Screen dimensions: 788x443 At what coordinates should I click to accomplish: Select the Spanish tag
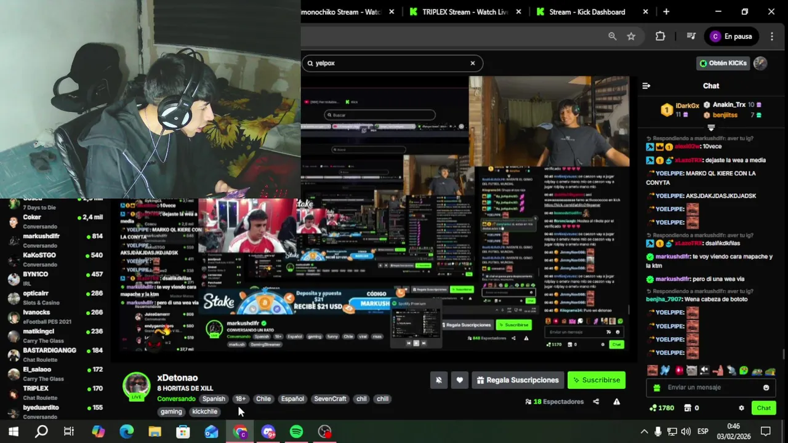click(x=214, y=399)
